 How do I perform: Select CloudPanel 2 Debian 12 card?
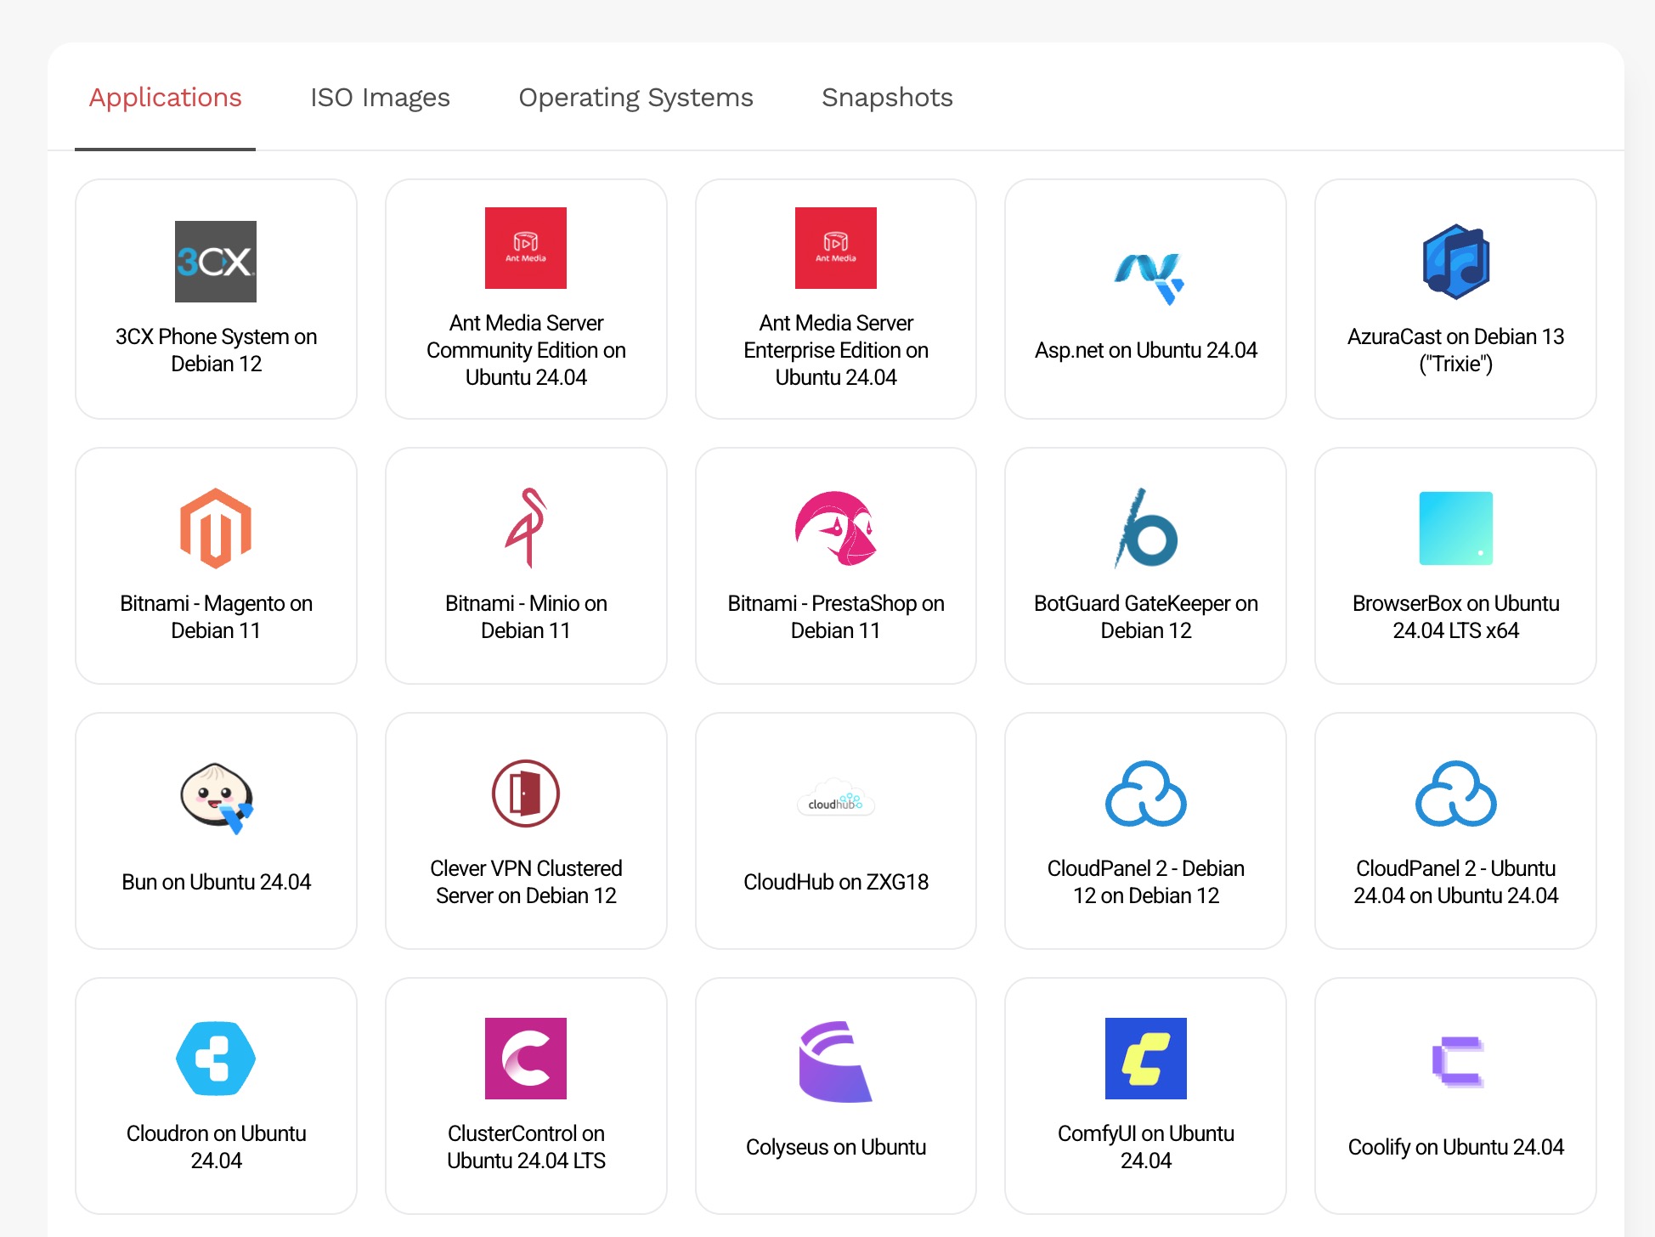pos(1145,831)
